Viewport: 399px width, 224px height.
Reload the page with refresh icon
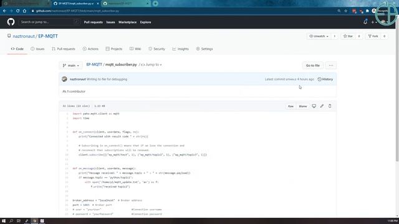[17, 11]
